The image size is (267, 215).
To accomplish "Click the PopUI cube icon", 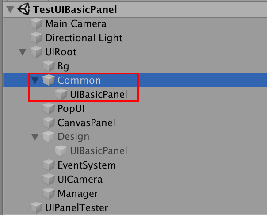I will pyautogui.click(x=49, y=109).
